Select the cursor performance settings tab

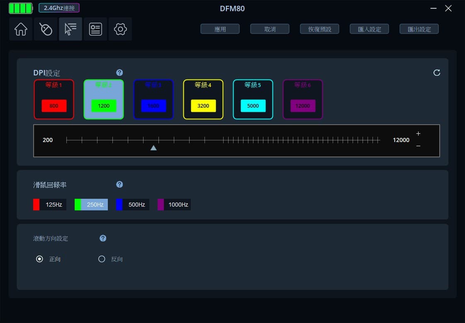click(x=71, y=29)
